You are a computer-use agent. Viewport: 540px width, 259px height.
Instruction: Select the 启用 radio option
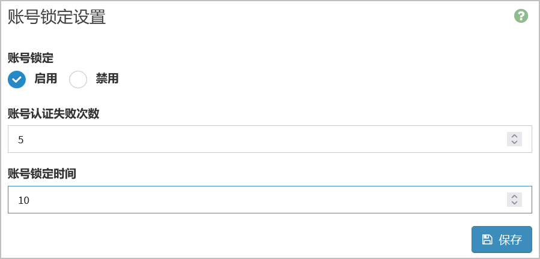(x=17, y=80)
